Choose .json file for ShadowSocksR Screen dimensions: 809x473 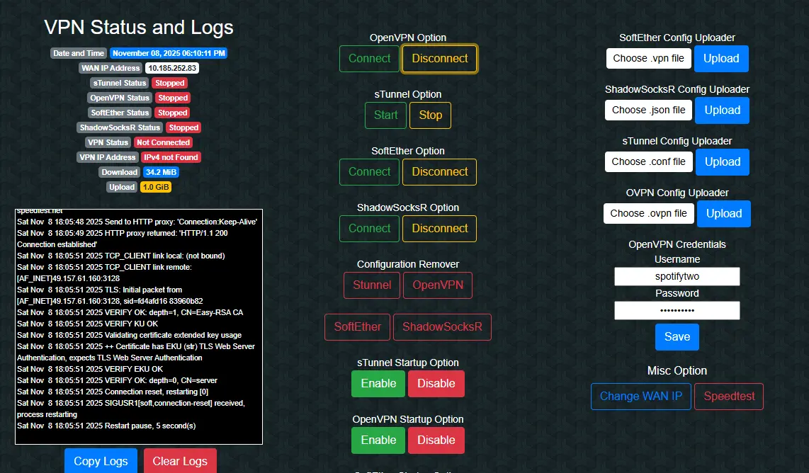(x=648, y=110)
